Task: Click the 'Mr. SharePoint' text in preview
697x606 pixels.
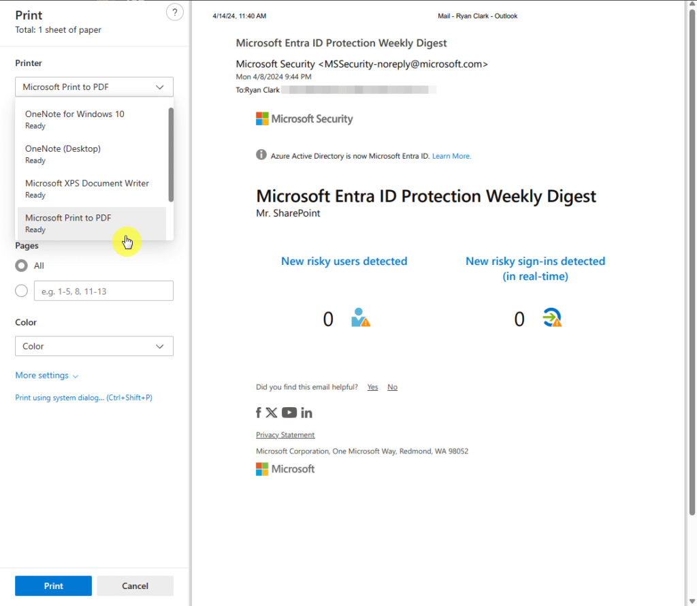Action: coord(288,213)
